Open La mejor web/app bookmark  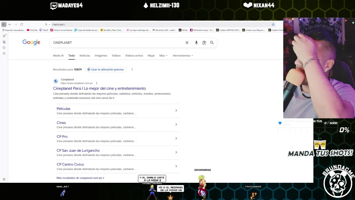tap(138, 30)
